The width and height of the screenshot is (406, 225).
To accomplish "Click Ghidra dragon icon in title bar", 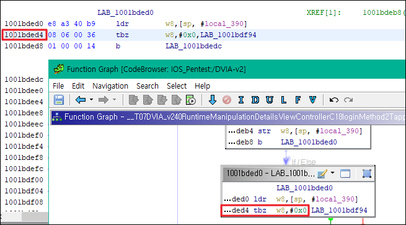I will (x=59, y=69).
